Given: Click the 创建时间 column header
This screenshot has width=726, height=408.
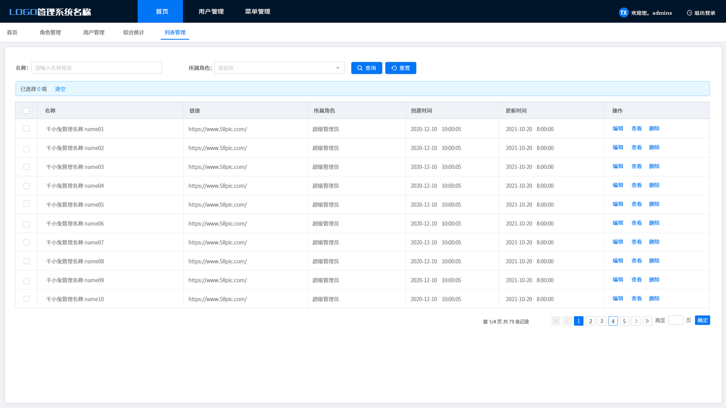Looking at the screenshot, I should pos(421,111).
